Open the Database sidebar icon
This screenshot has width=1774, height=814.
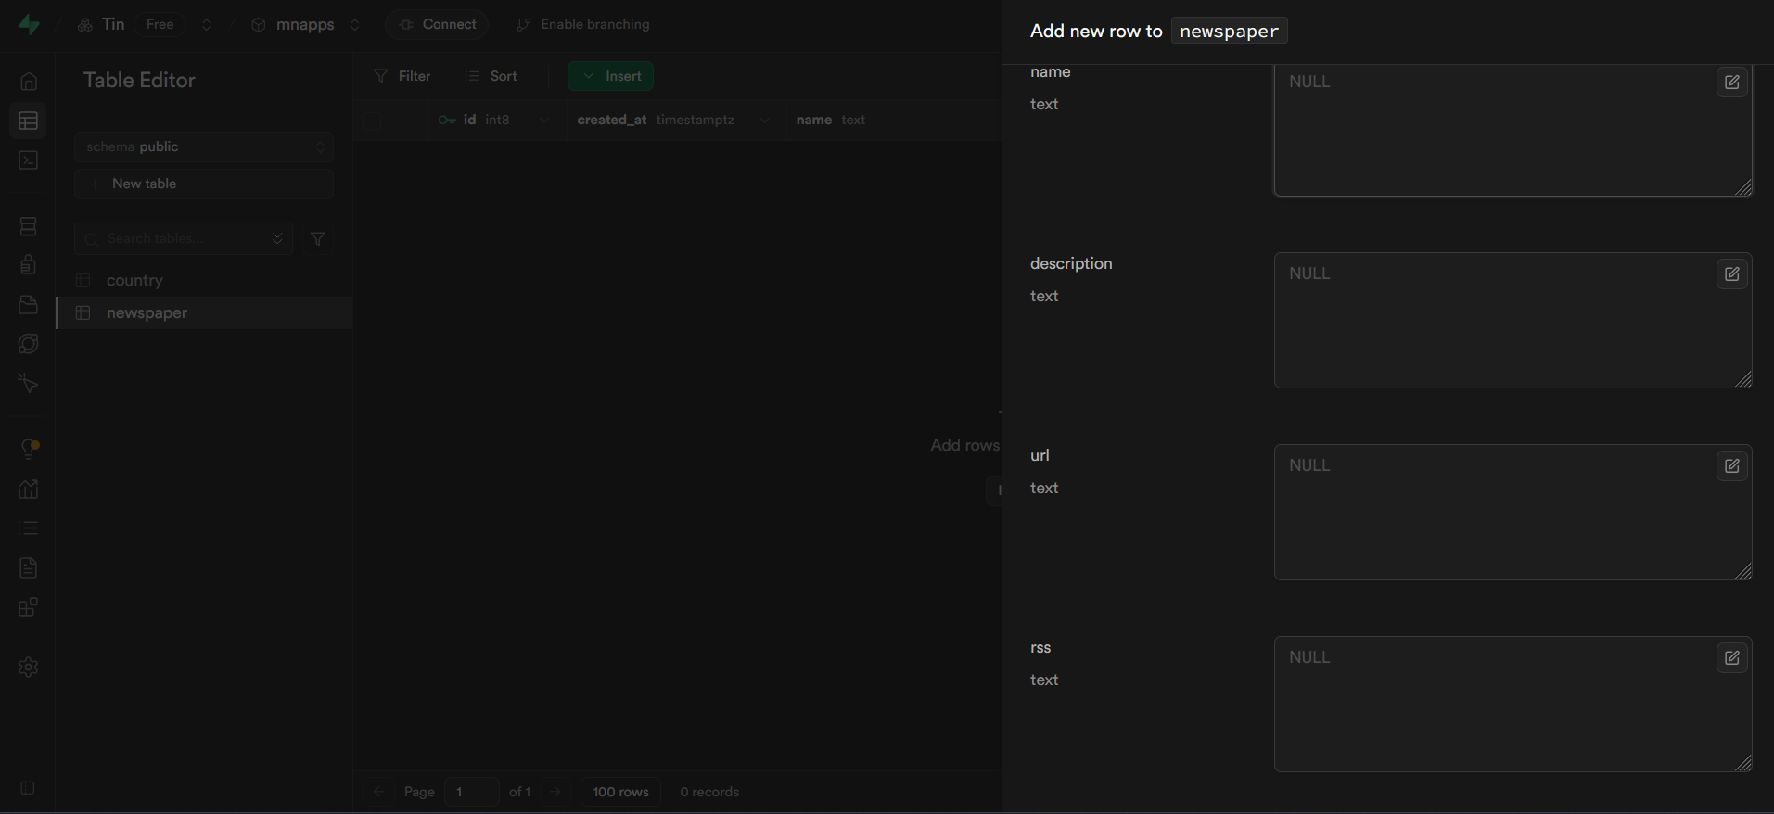[29, 226]
